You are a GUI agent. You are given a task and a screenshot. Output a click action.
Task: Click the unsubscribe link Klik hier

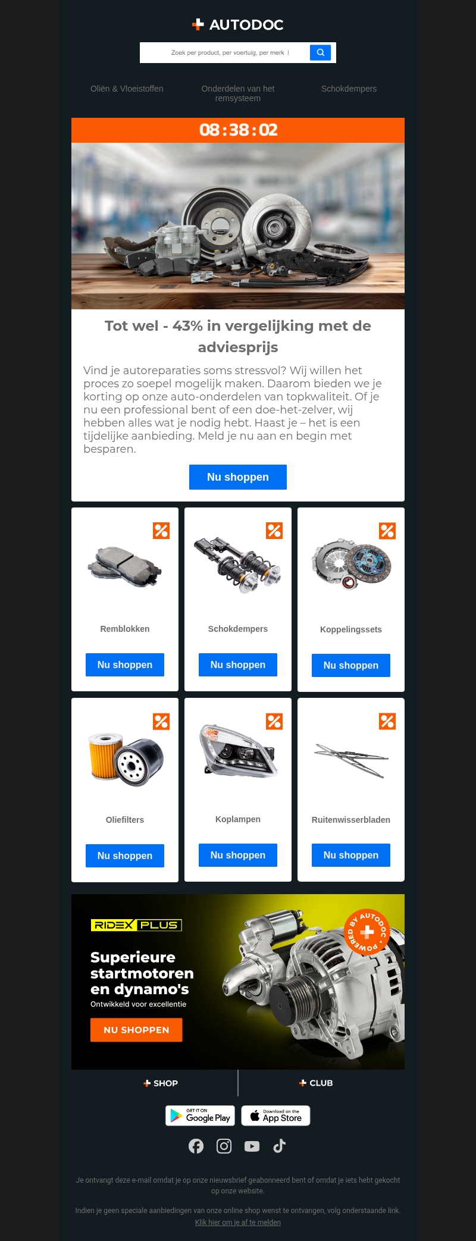click(238, 1223)
